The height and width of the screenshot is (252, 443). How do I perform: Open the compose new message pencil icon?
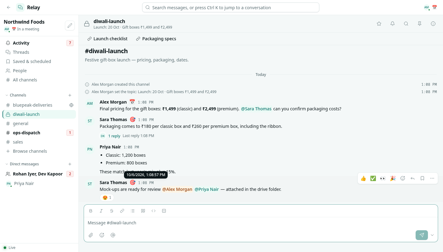(x=70, y=26)
